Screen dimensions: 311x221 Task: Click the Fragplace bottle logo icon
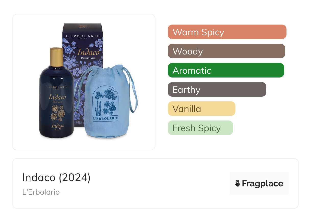[238, 183]
